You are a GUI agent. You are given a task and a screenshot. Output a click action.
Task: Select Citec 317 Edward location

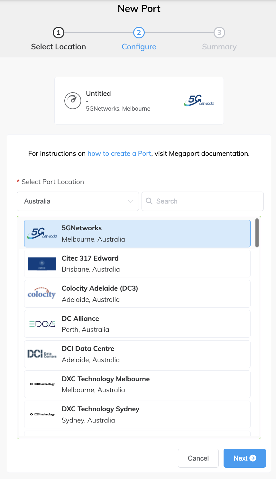click(137, 264)
